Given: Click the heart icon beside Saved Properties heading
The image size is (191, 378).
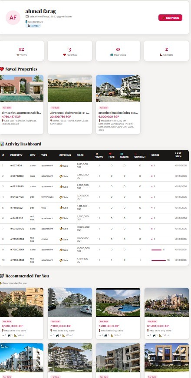Looking at the screenshot, I should tap(2, 69).
